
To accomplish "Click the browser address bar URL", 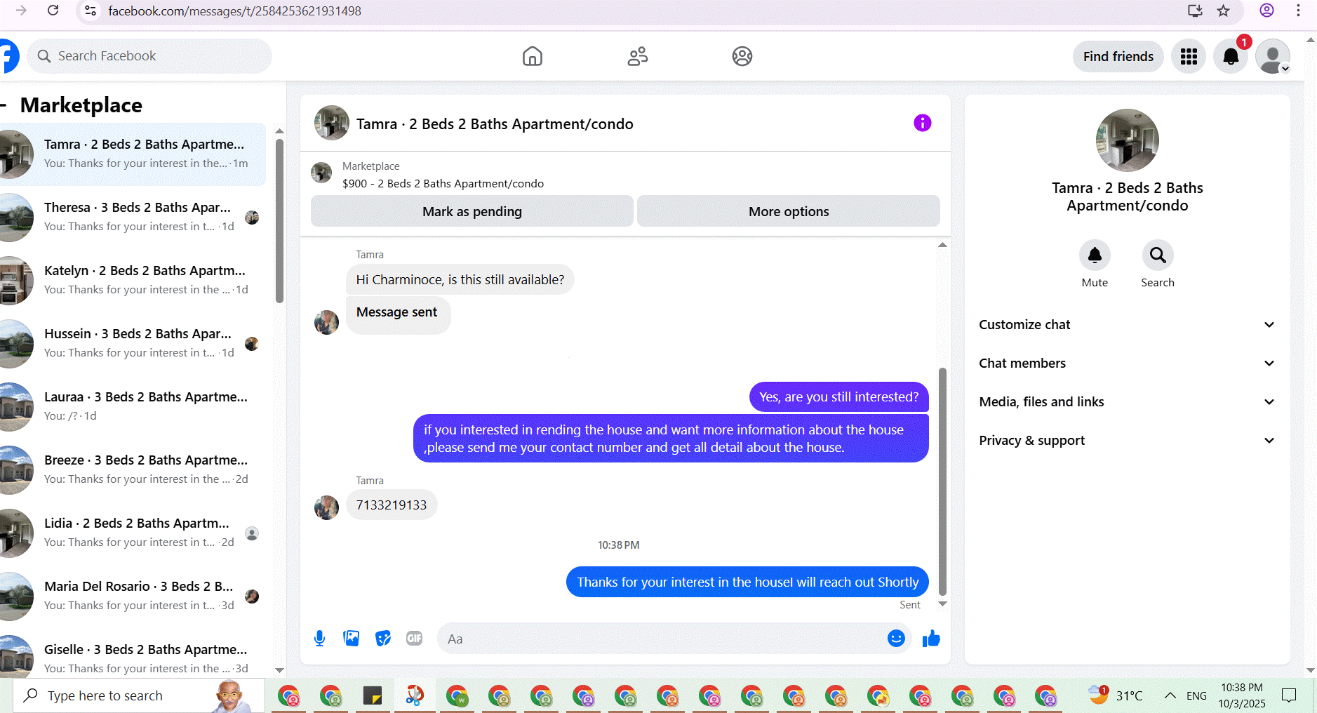I will coord(234,11).
